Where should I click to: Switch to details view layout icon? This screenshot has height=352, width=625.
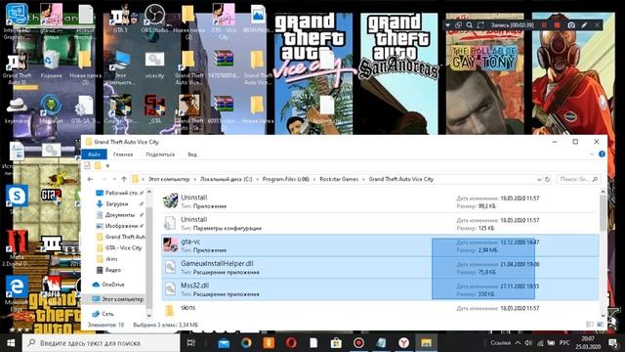click(590, 325)
